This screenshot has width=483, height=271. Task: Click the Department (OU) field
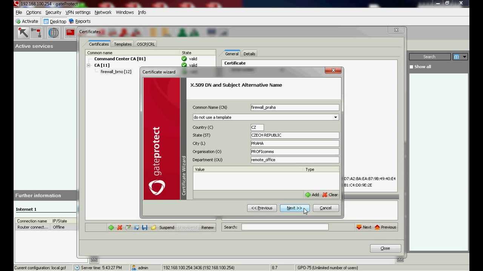tap(295, 160)
